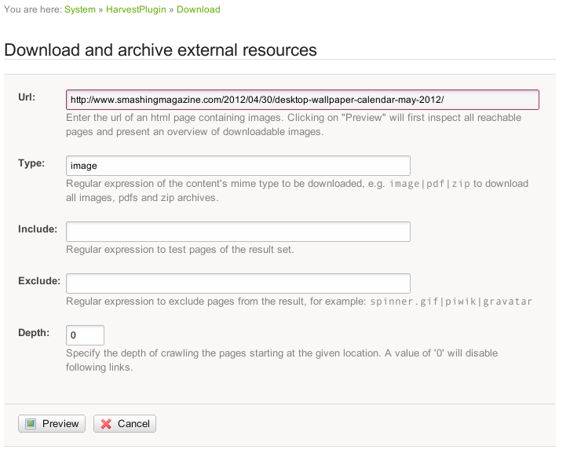This screenshot has height=457, width=570.
Task: Click the Exclude: field label
Action: click(39, 281)
